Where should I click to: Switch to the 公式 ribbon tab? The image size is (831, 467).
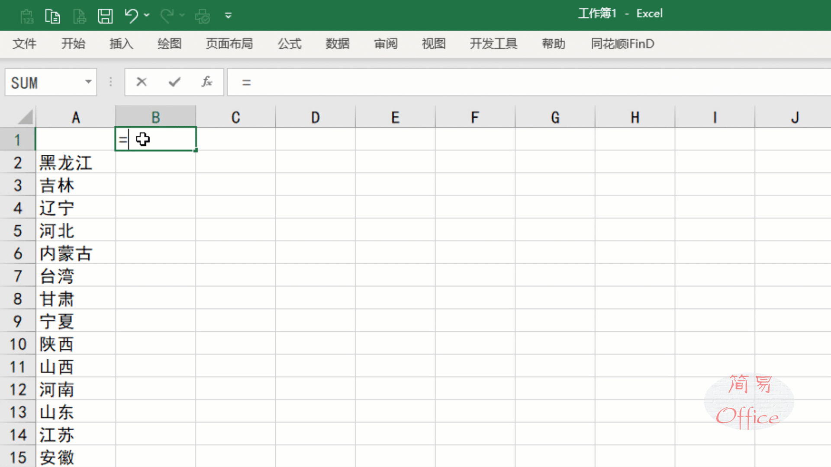[x=290, y=44]
